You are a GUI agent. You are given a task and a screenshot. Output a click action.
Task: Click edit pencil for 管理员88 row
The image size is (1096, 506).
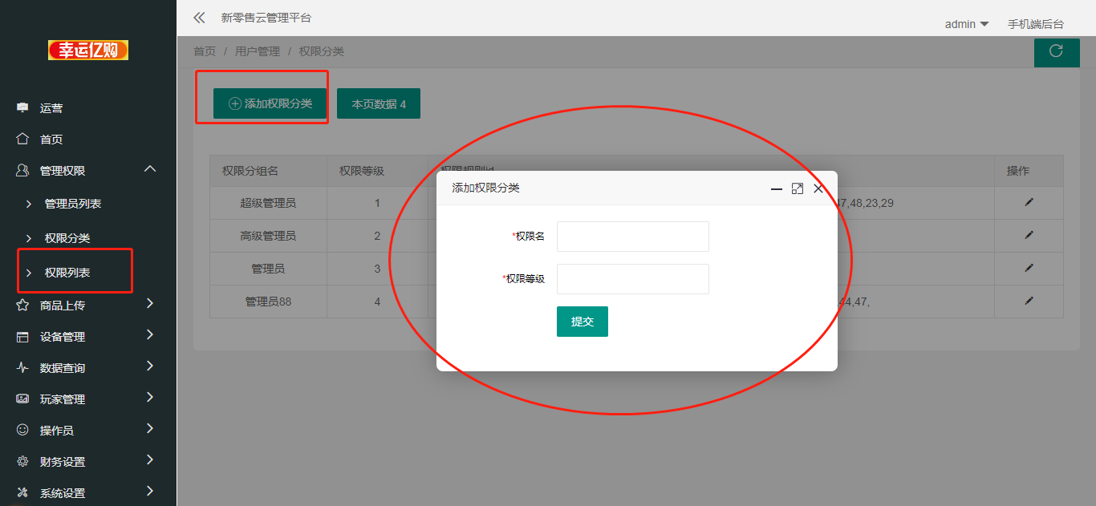pos(1029,302)
